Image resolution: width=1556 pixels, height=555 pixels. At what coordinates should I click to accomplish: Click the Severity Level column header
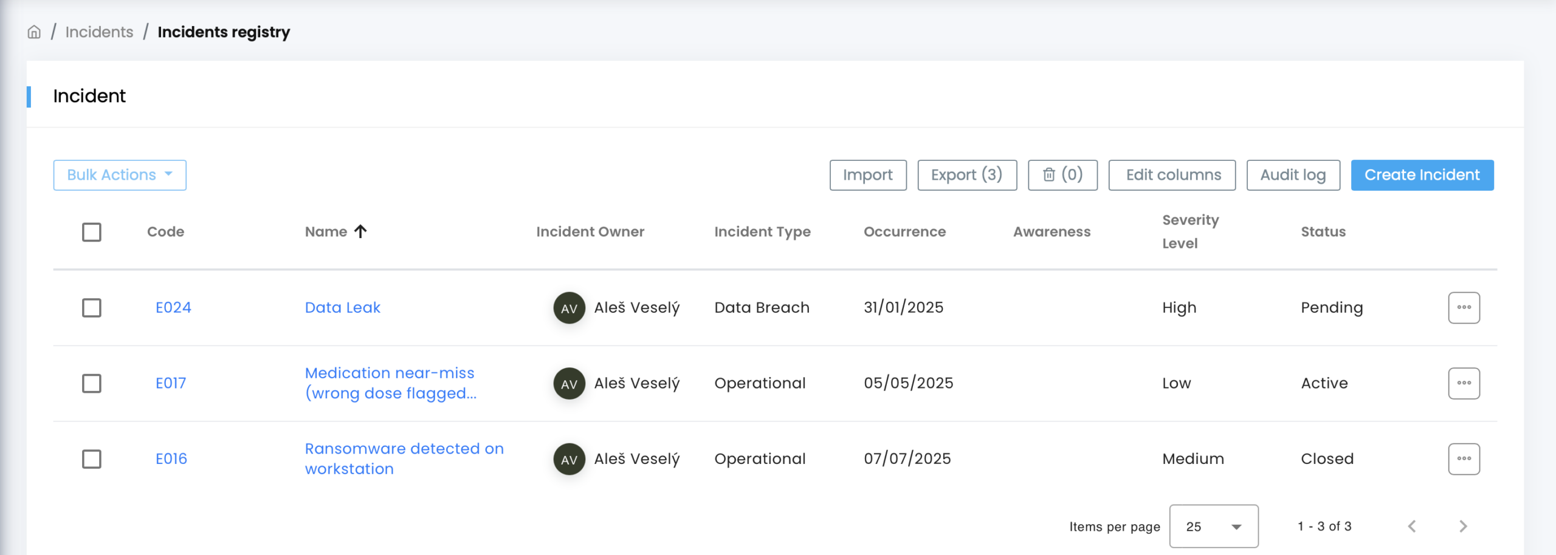[1190, 231]
